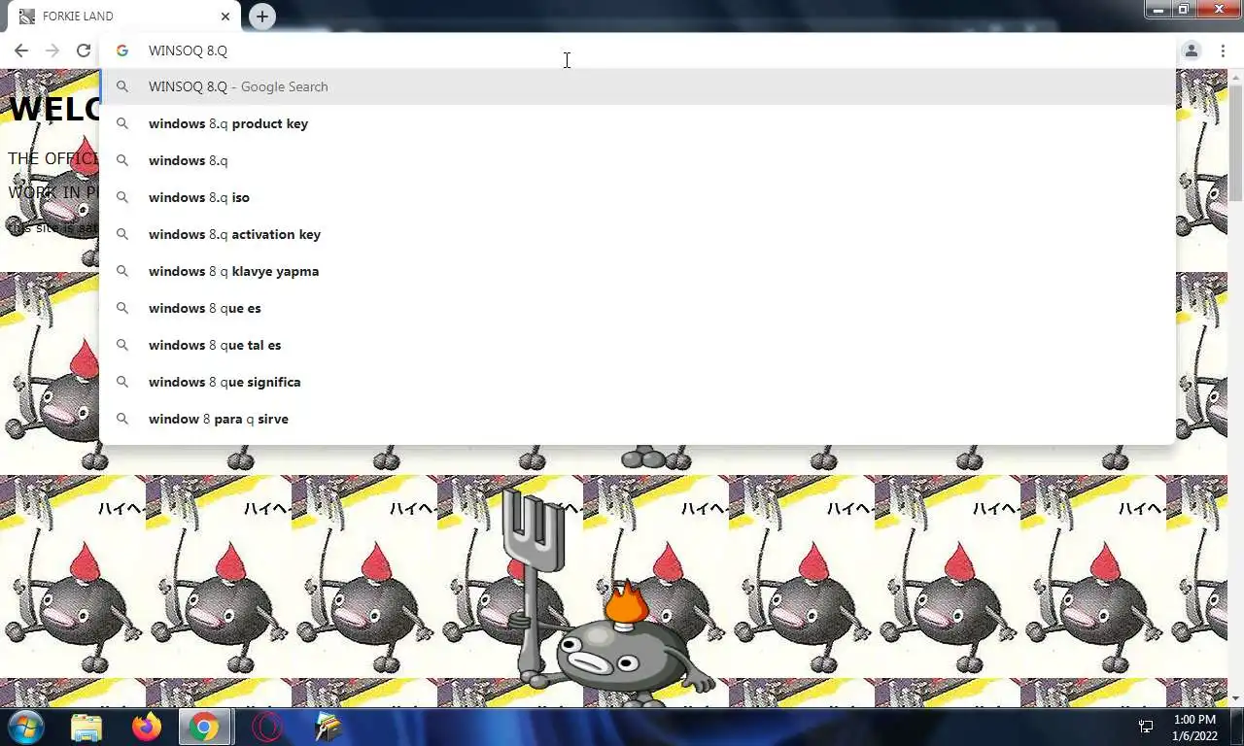The height and width of the screenshot is (746, 1244).
Task: Pick the windows 8.q iso suggestion
Action: [638, 197]
